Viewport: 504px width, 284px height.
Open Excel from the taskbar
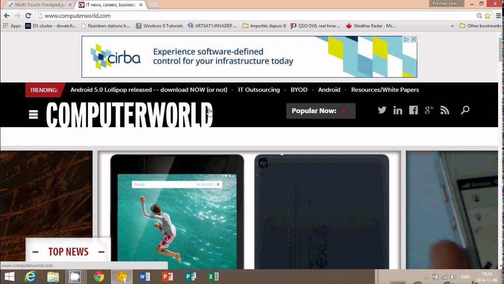tap(213, 277)
